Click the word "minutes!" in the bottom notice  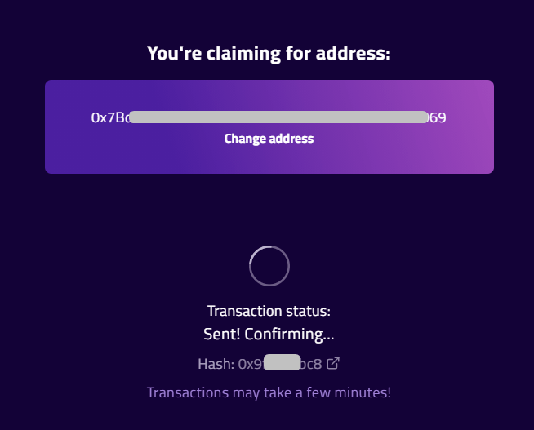[x=364, y=392]
